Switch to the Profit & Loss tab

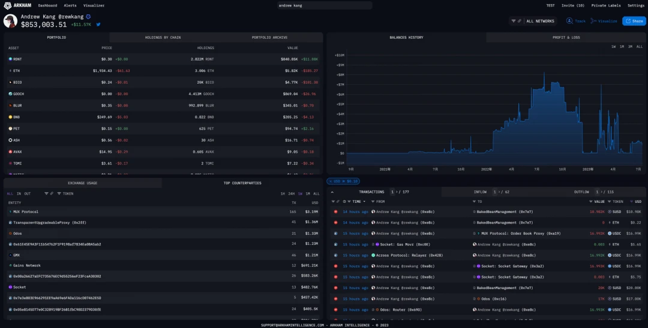pyautogui.click(x=566, y=38)
